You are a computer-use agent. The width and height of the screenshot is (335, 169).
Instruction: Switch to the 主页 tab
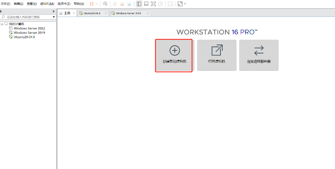coord(67,13)
